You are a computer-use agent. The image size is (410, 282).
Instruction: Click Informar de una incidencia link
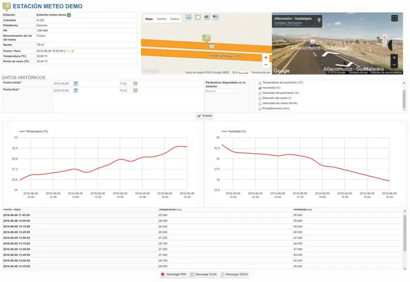tap(386, 73)
